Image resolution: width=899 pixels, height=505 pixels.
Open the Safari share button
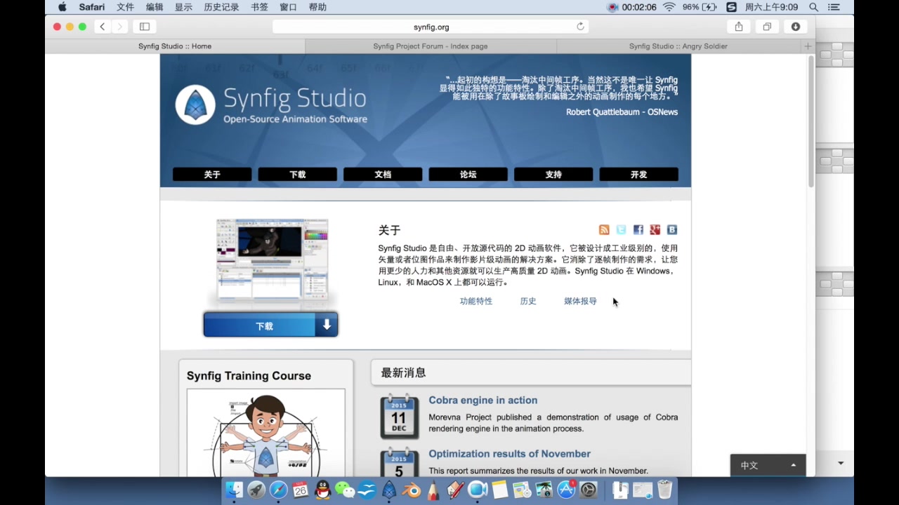739,27
